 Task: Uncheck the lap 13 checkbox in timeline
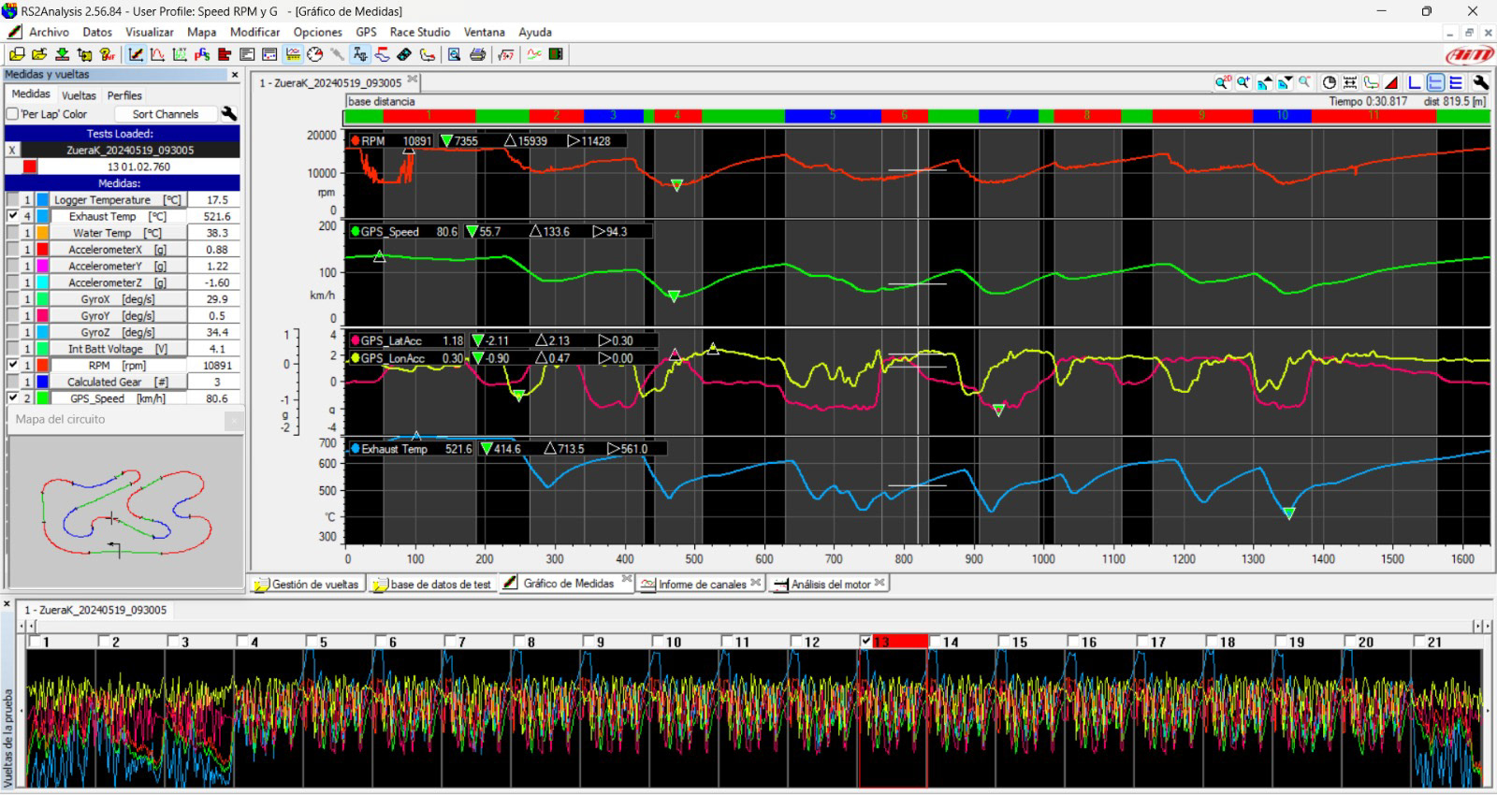[x=865, y=642]
